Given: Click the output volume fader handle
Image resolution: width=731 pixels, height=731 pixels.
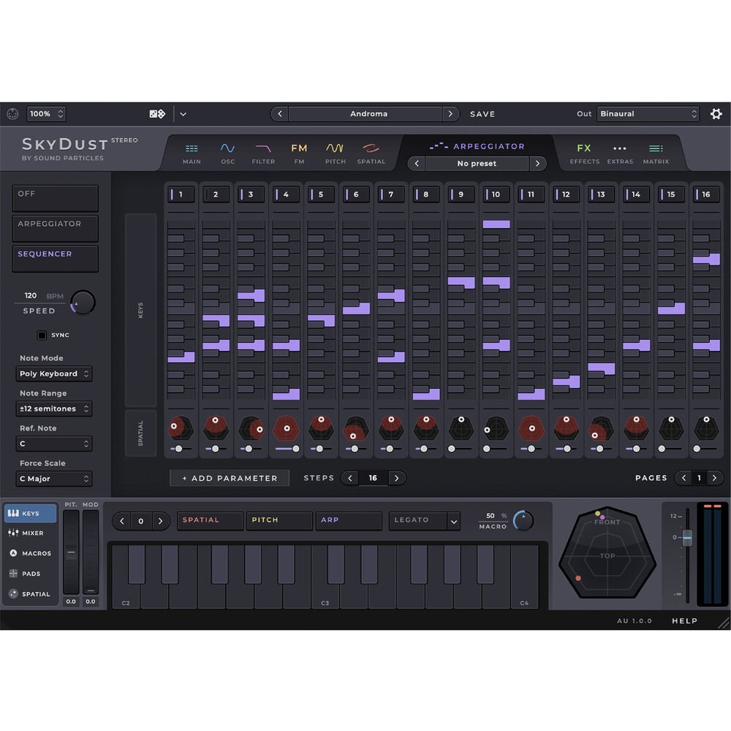Looking at the screenshot, I should point(686,539).
